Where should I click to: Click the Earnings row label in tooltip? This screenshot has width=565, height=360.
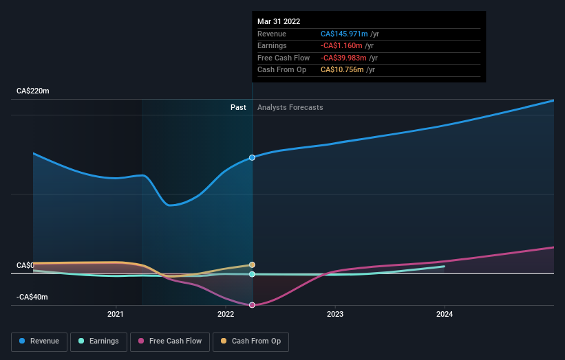pyautogui.click(x=272, y=45)
